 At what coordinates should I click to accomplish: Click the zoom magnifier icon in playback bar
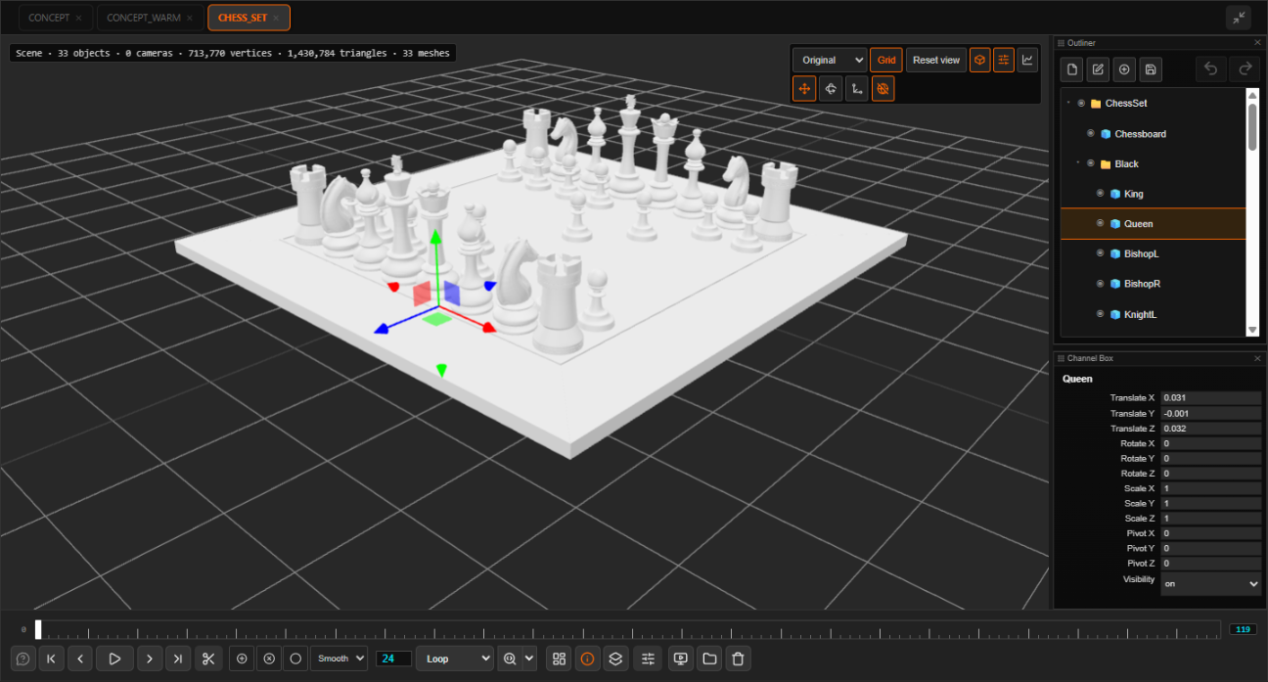tap(510, 659)
